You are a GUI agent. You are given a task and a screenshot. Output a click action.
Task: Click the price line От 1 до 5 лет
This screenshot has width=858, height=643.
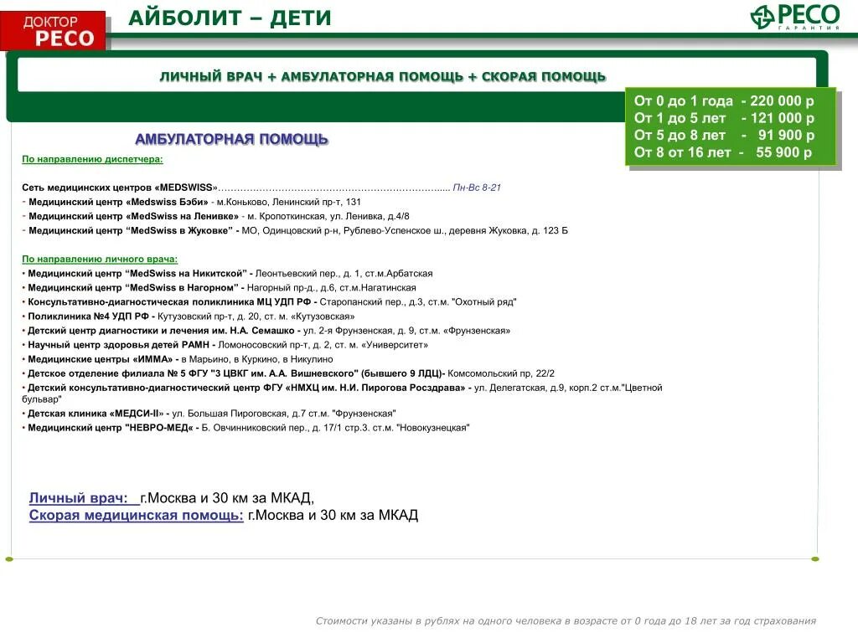pyautogui.click(x=724, y=118)
